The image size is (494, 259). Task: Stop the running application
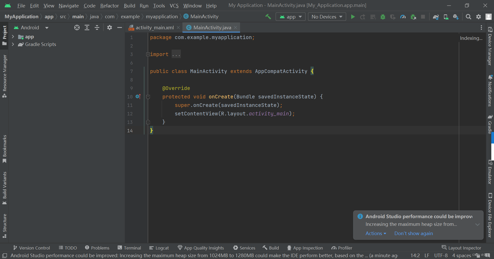tap(423, 16)
